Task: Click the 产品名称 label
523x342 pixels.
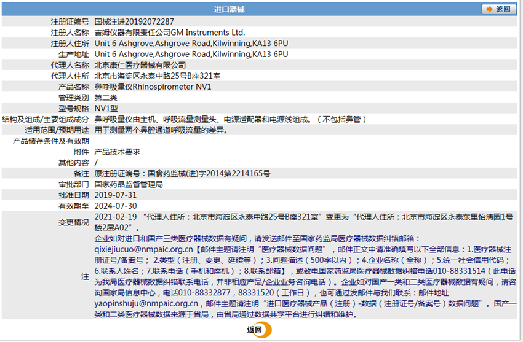Action: pyautogui.click(x=74, y=87)
